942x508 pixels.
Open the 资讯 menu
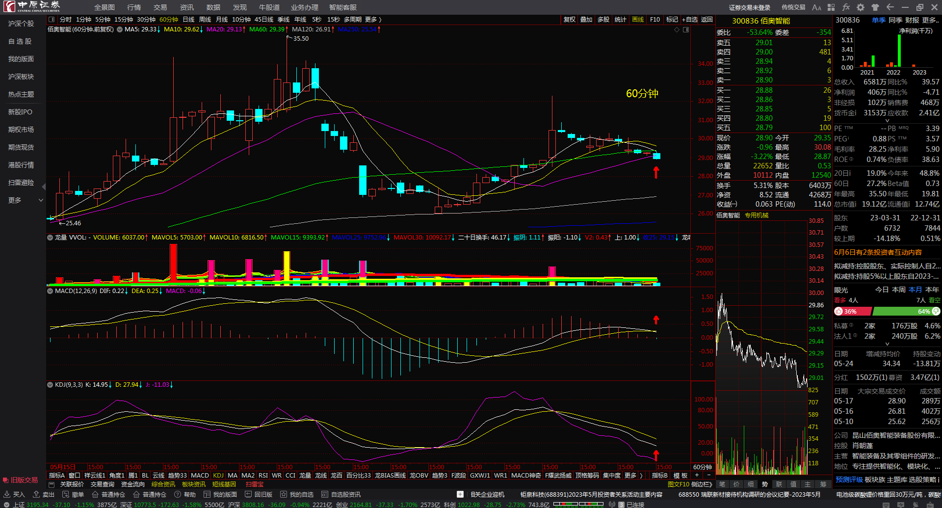[187, 7]
